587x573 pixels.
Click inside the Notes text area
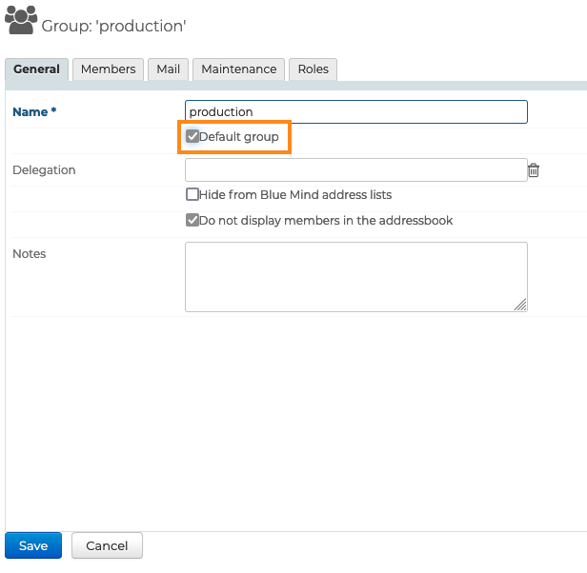coord(355,276)
